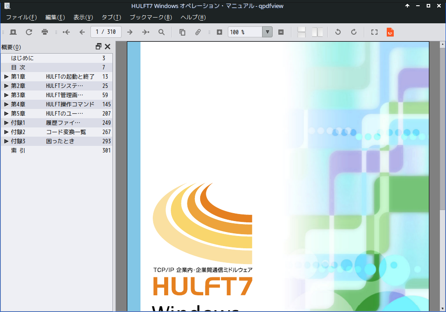Image resolution: width=446 pixels, height=312 pixels.
Task: Click page number 249 in outline
Action: 106,123
